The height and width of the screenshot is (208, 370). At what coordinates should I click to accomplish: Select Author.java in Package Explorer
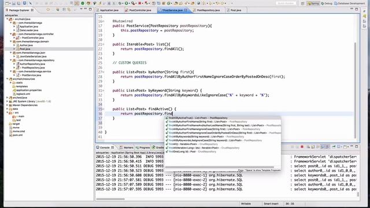tap(26, 45)
